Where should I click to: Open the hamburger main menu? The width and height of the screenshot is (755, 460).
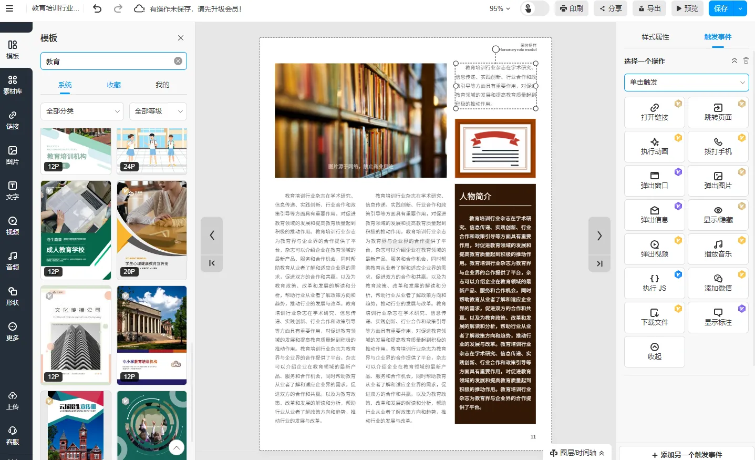tap(9, 8)
